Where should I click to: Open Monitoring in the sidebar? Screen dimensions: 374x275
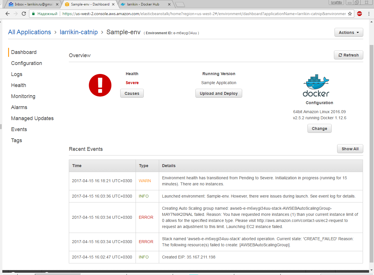[x=23, y=96]
